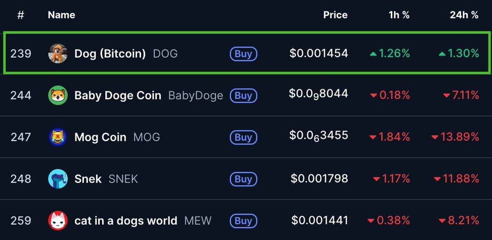Sort by 1h % column header
The height and width of the screenshot is (240, 492).
coord(399,15)
